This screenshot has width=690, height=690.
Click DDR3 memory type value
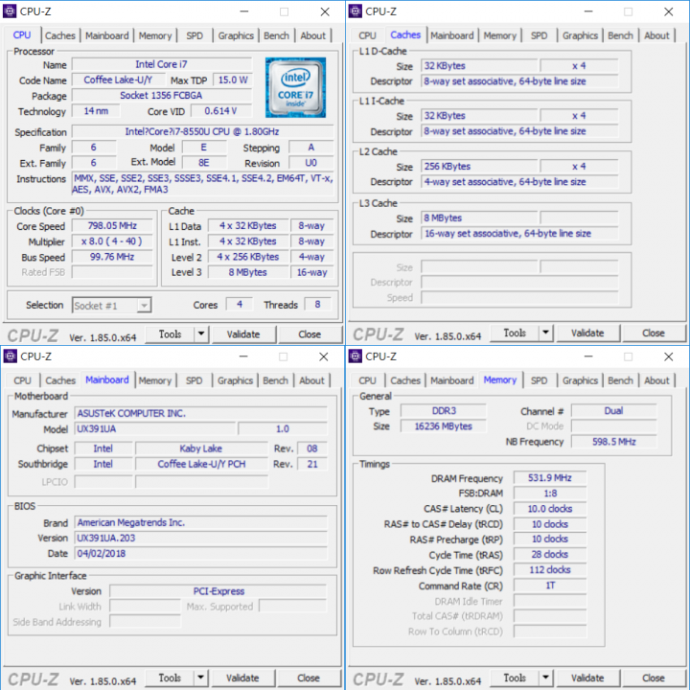click(x=444, y=410)
